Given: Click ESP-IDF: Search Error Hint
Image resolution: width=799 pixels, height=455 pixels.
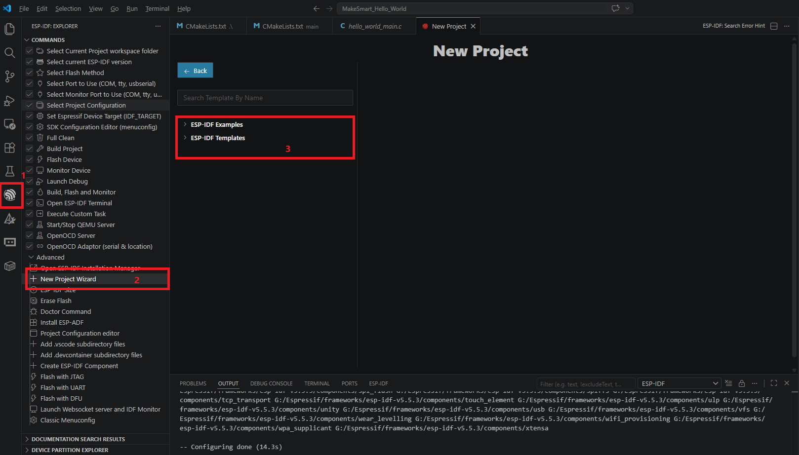Looking at the screenshot, I should (734, 26).
